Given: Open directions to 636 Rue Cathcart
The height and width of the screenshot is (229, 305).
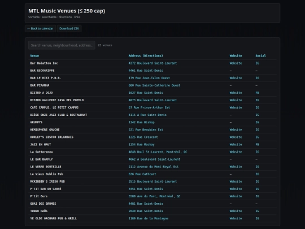Looking at the screenshot, I should (x=142, y=174).
